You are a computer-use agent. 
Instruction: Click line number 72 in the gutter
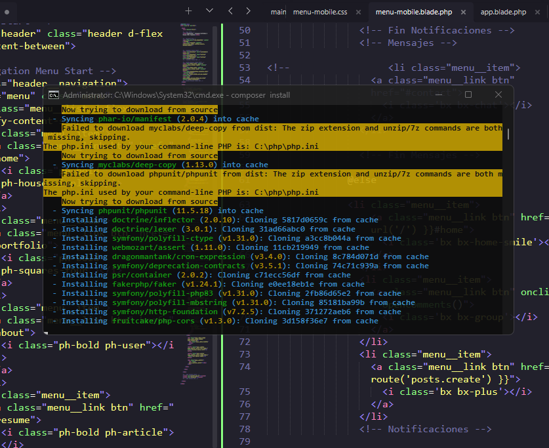[245, 342]
